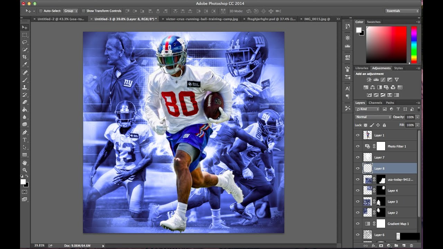443x249 pixels.
Task: Select the Rectangular Marquee tool
Action: [x=25, y=35]
